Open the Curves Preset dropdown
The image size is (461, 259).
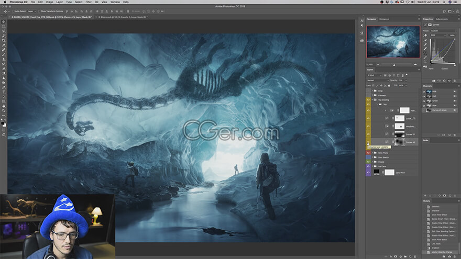(x=443, y=30)
